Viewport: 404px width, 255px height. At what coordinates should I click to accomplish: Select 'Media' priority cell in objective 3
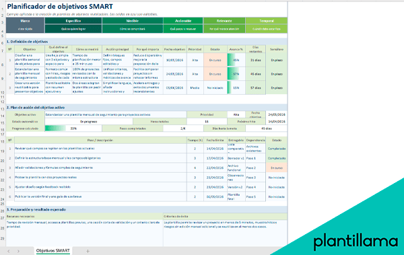point(195,88)
